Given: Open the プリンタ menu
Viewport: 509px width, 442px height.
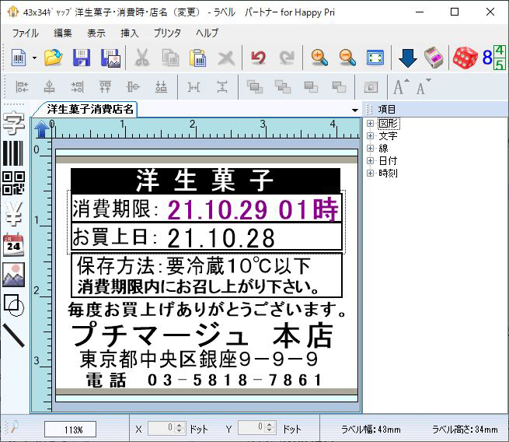Looking at the screenshot, I should 167,33.
